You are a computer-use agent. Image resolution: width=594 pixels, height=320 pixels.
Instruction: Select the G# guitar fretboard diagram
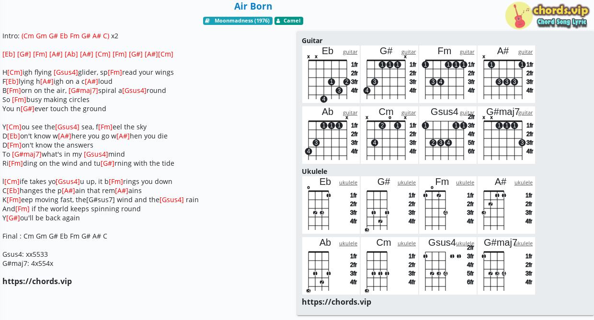tap(389, 74)
